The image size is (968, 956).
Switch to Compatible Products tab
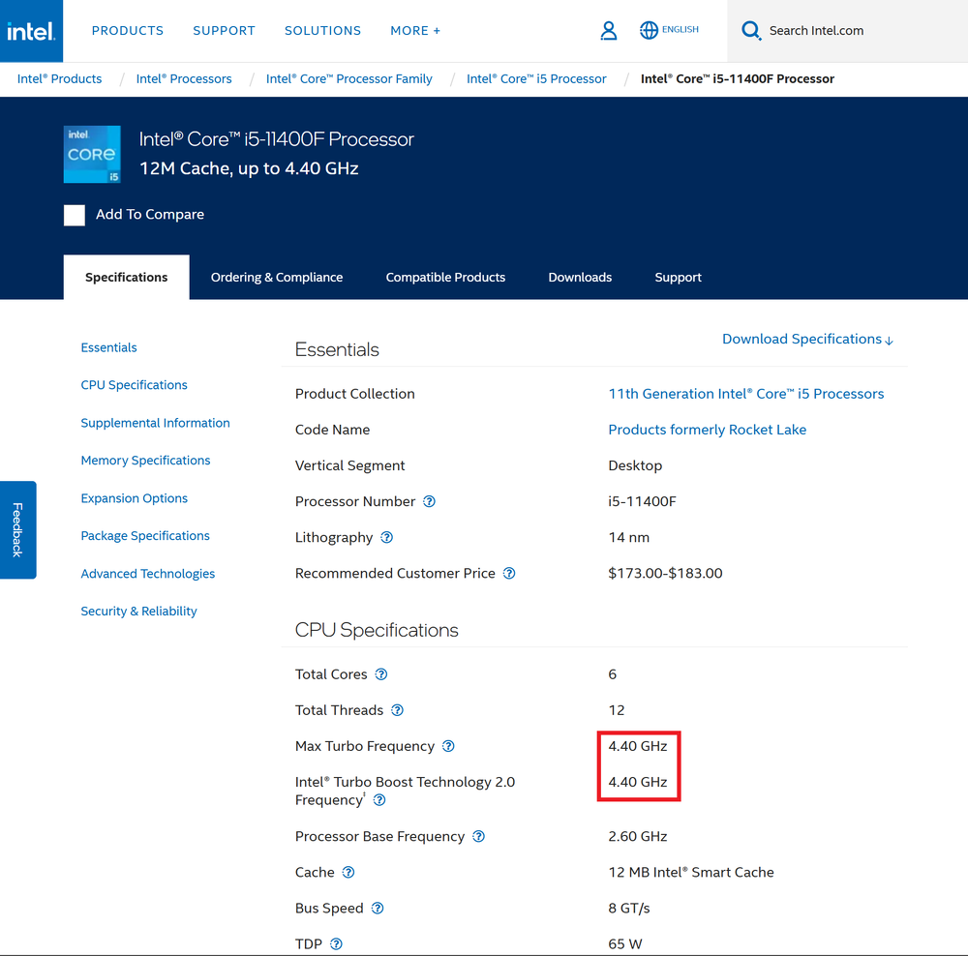tap(445, 277)
